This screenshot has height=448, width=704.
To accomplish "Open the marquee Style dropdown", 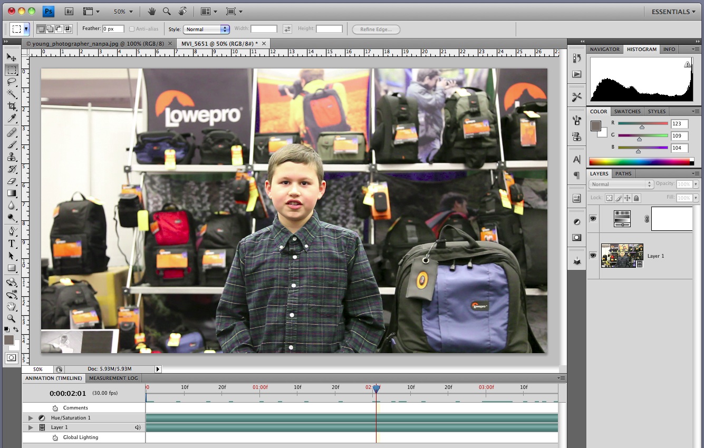I will [206, 29].
